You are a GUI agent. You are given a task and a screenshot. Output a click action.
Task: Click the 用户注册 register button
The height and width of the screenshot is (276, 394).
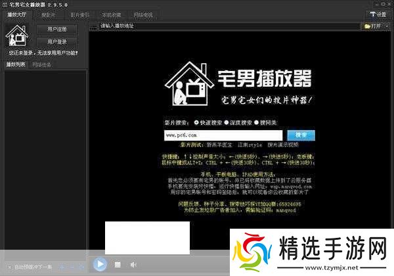57,29
